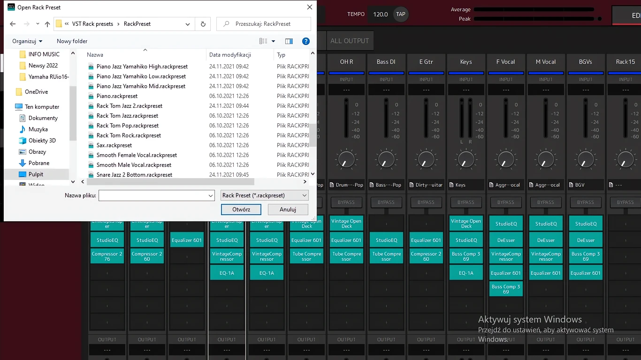
Task: Toggle BYPASS on Keys rack
Action: pos(466,202)
